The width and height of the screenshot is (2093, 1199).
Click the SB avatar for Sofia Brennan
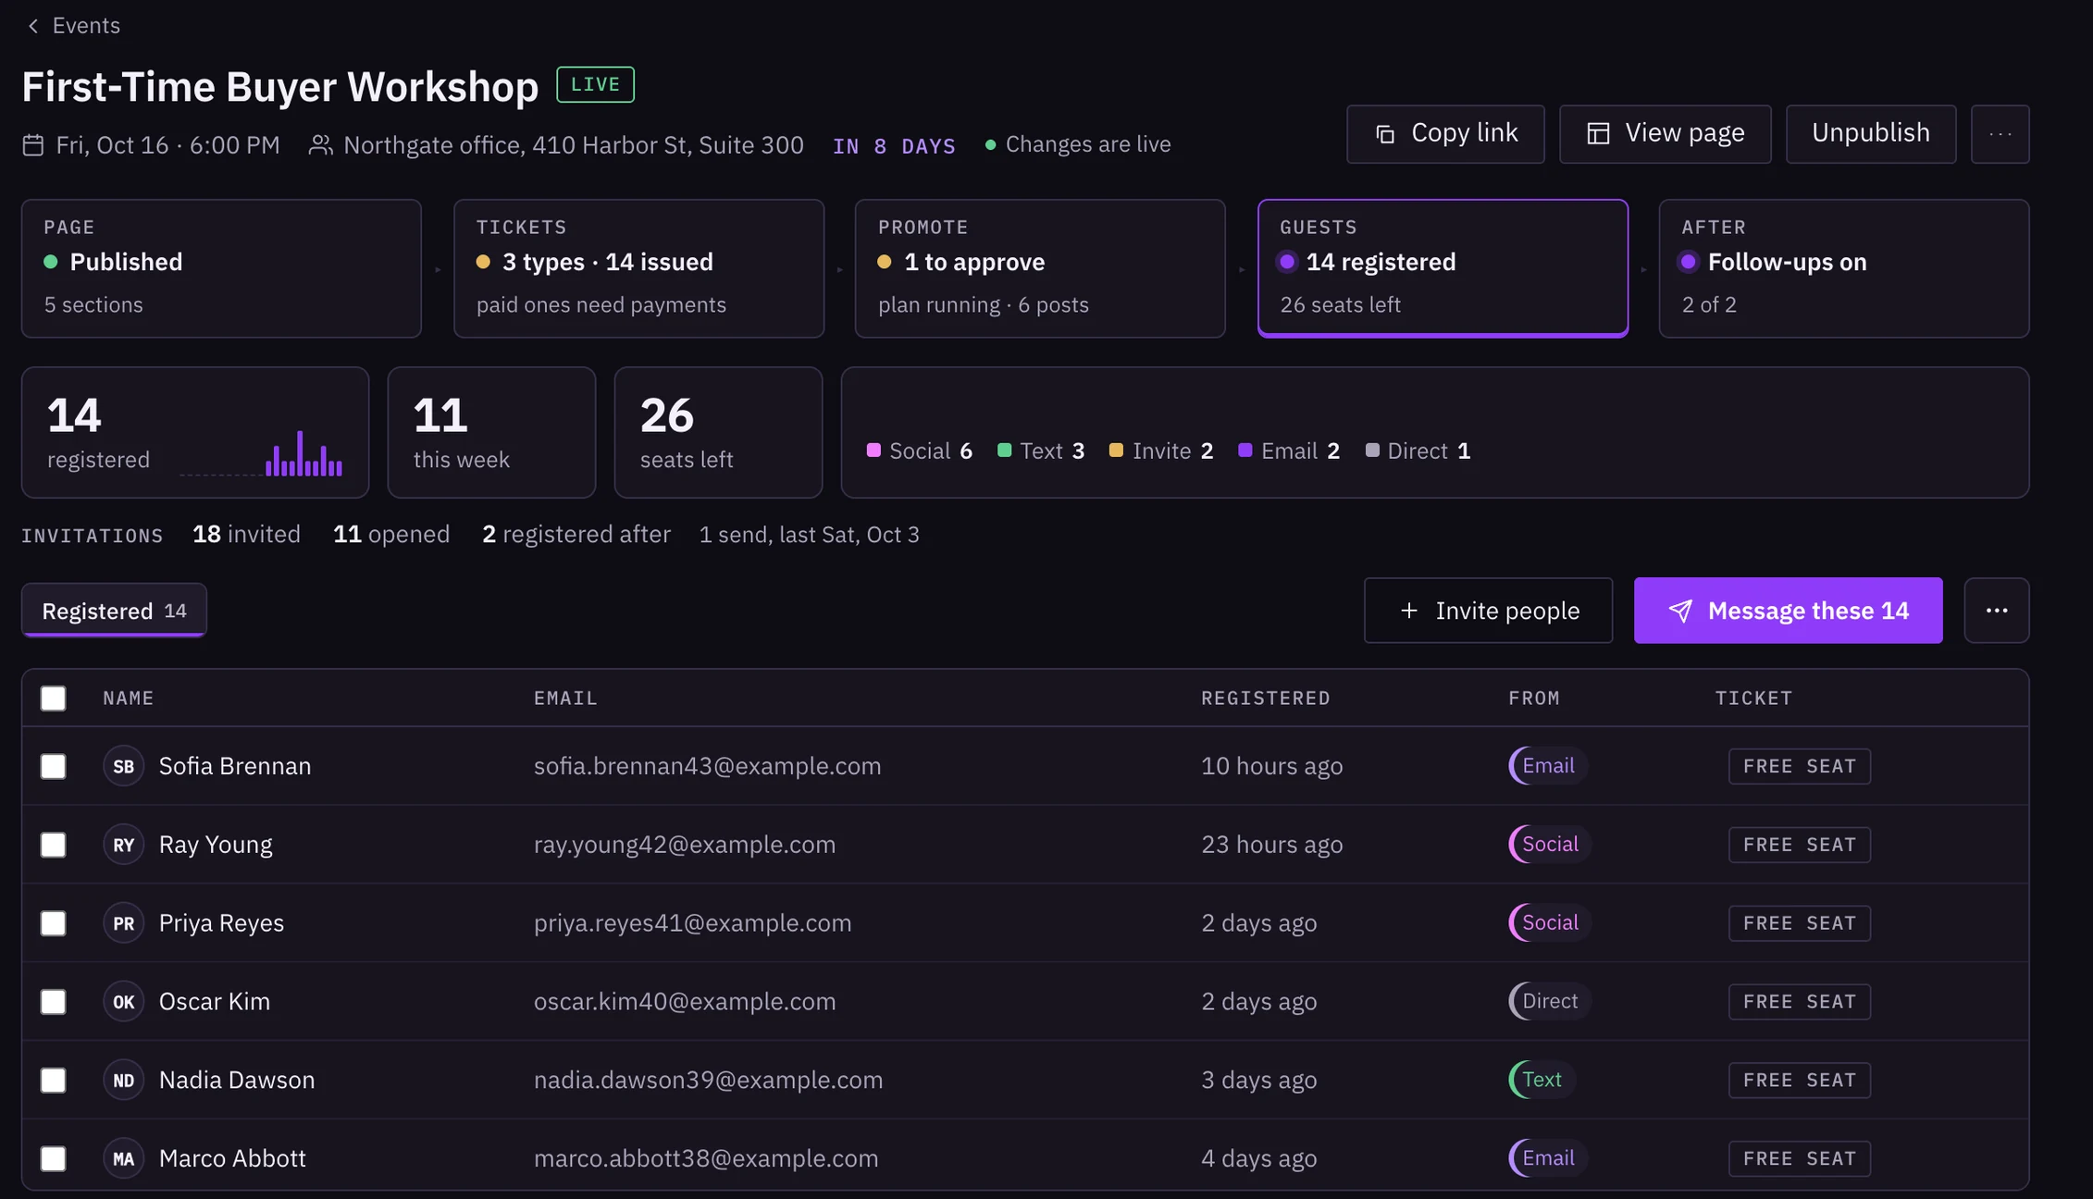(x=123, y=766)
